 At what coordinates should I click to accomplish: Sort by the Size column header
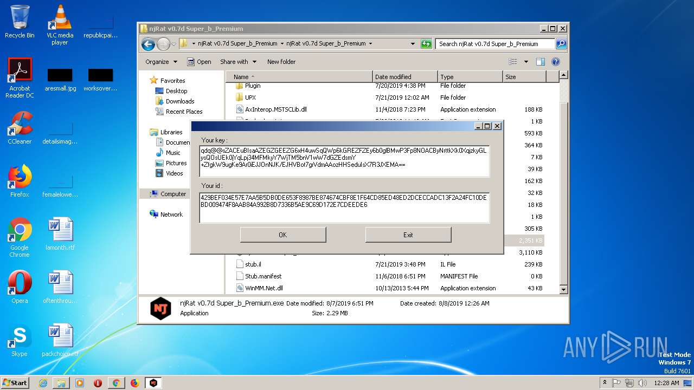[524, 77]
